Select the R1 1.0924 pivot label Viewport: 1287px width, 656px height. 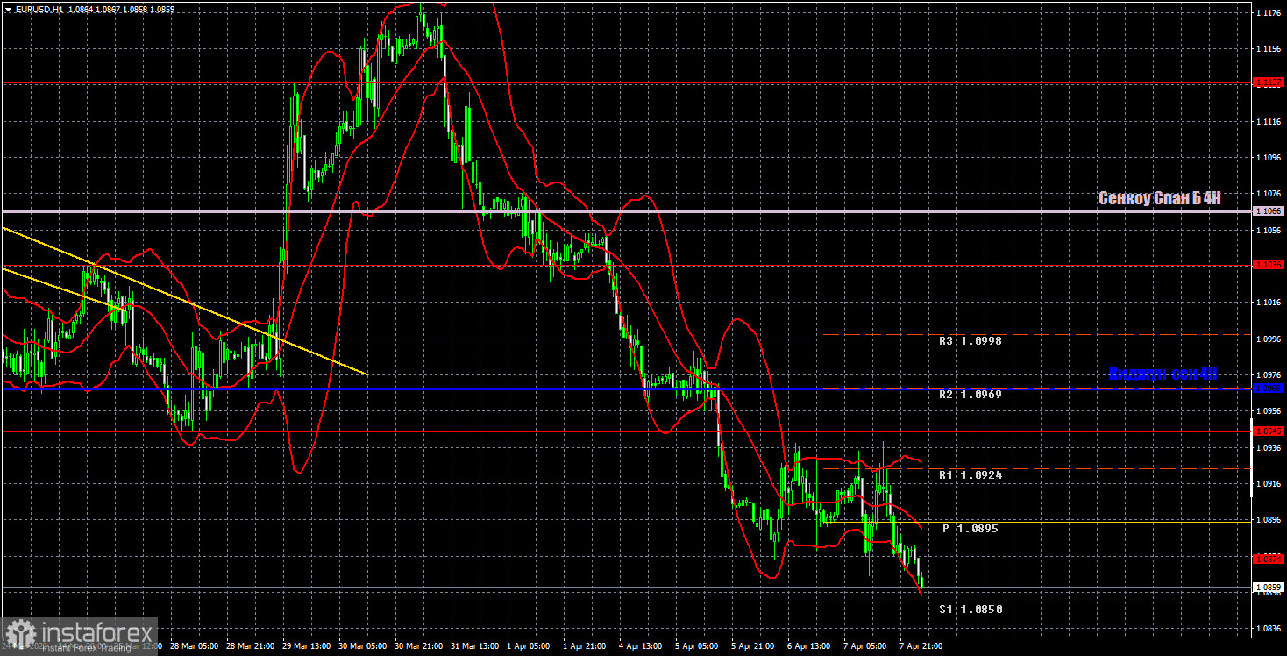[x=970, y=474]
